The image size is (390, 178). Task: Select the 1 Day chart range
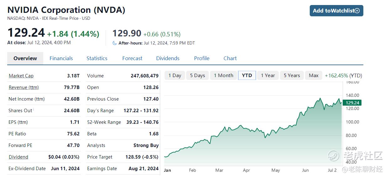click(175, 76)
